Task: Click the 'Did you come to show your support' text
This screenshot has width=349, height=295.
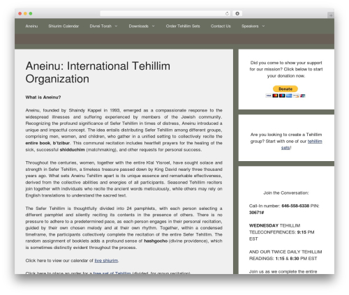Action: click(286, 63)
